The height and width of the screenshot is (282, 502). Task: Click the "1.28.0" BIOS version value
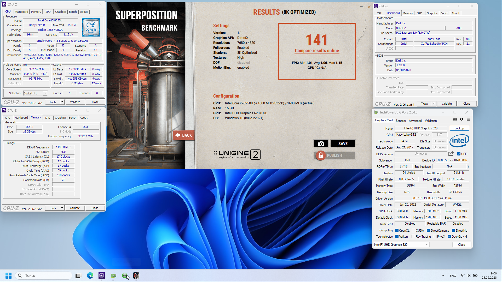coord(434,65)
